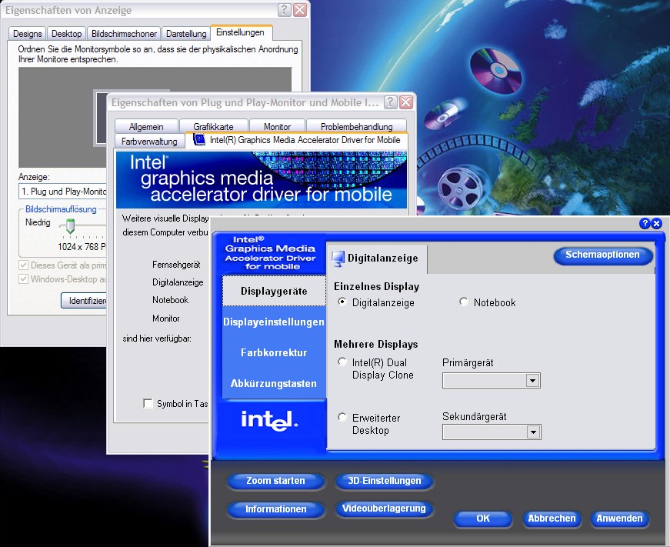Click "Notebook" in the device list
This screenshot has height=547, width=670.
170,300
